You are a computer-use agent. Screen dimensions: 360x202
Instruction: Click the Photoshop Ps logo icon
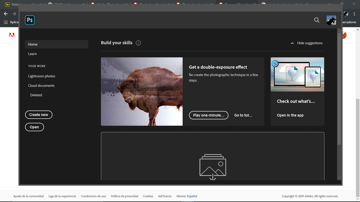(30, 20)
